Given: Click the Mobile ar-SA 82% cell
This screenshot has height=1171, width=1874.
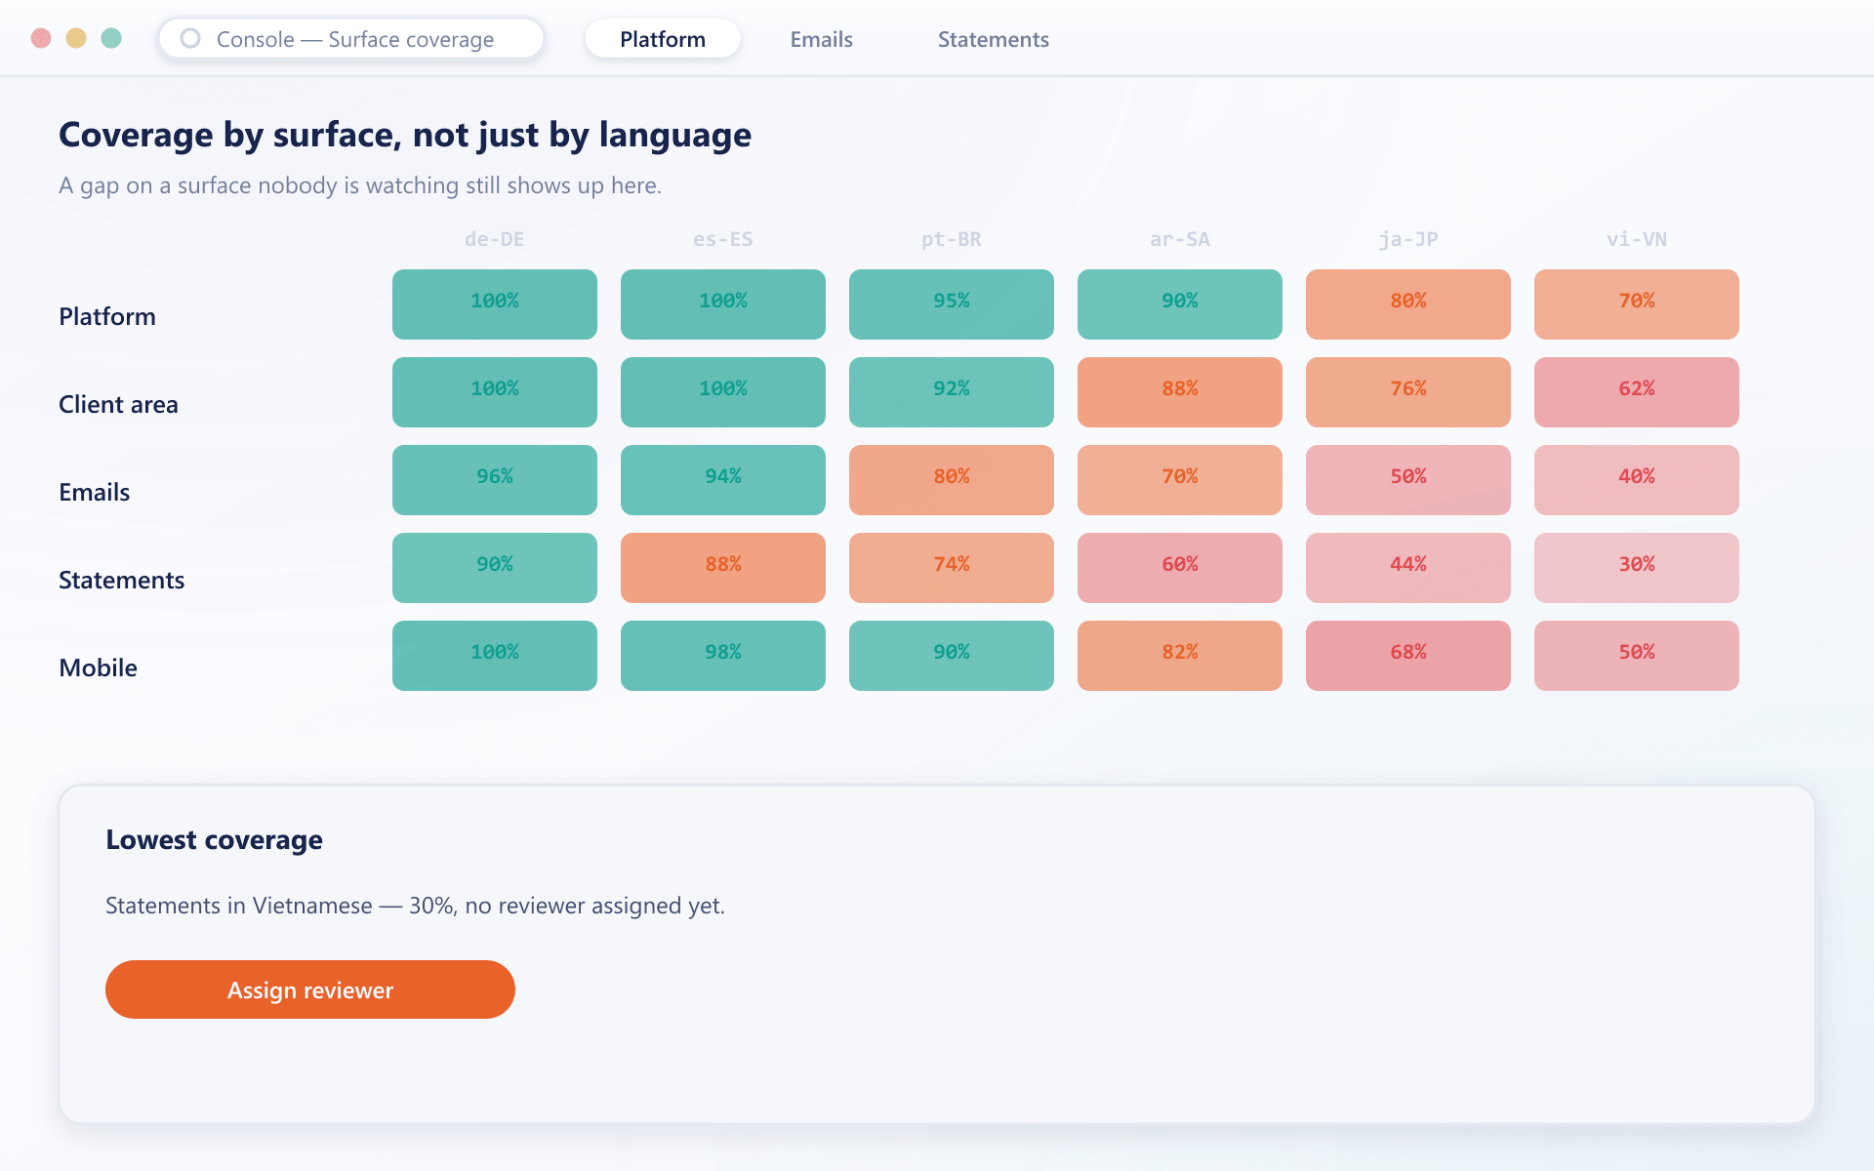Looking at the screenshot, I should 1180,656.
